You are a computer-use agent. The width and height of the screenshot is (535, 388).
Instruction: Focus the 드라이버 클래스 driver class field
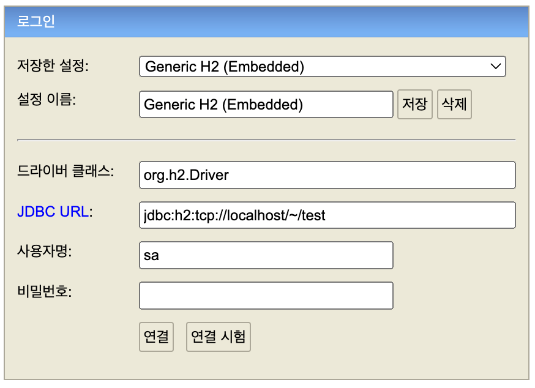327,175
